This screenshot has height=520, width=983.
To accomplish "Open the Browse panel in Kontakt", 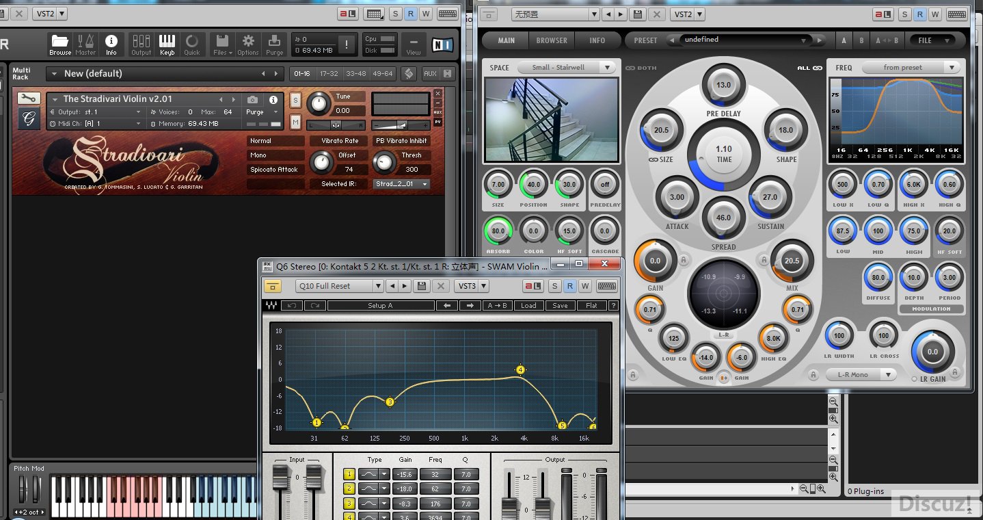I will [60, 45].
